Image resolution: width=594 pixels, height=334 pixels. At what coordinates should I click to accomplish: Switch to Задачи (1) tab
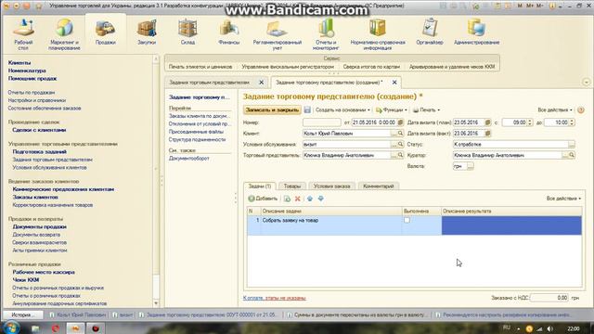coord(260,186)
